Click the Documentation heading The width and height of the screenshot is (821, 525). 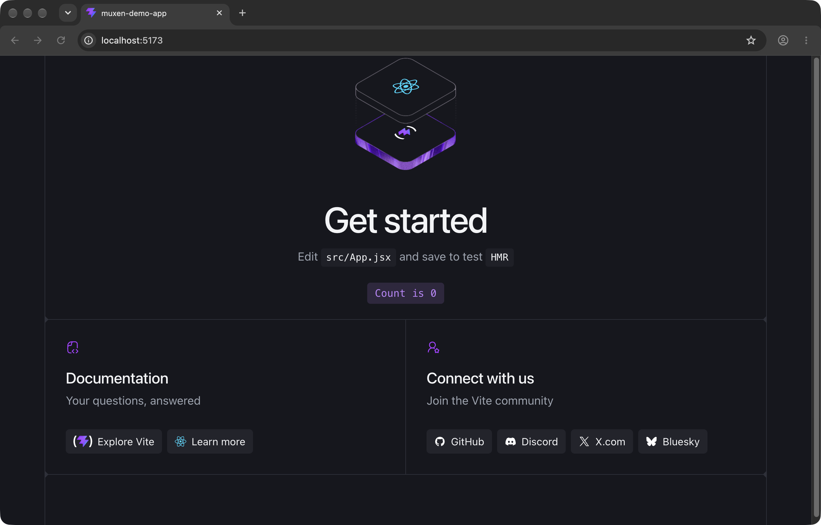[x=117, y=378]
